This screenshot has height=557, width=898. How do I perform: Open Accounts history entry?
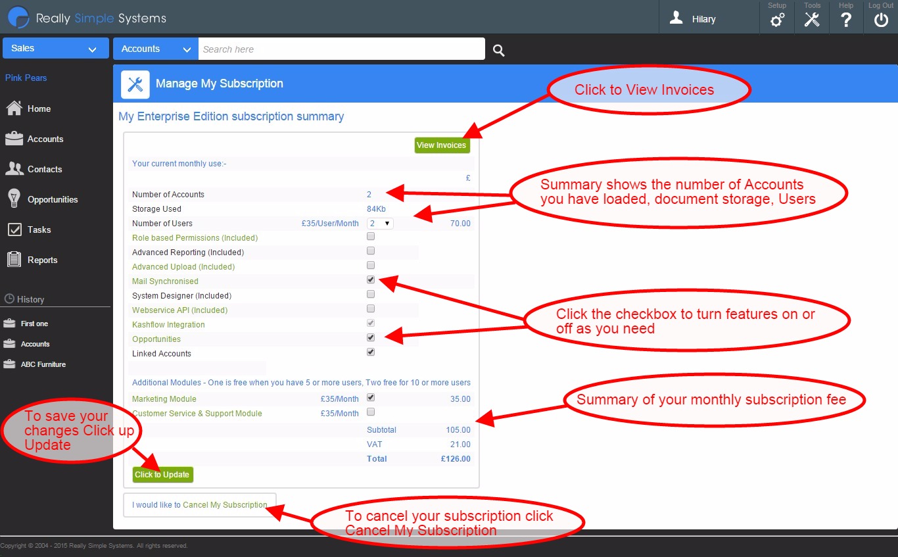[x=35, y=344]
